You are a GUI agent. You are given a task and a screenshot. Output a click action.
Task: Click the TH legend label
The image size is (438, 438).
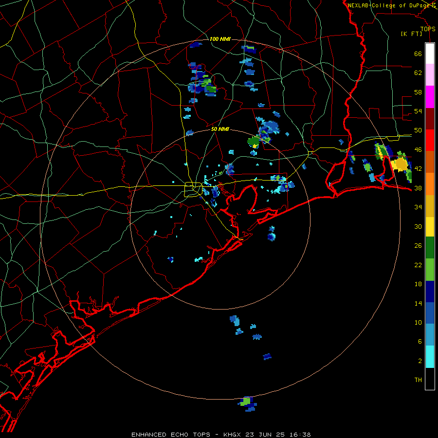pos(418,380)
